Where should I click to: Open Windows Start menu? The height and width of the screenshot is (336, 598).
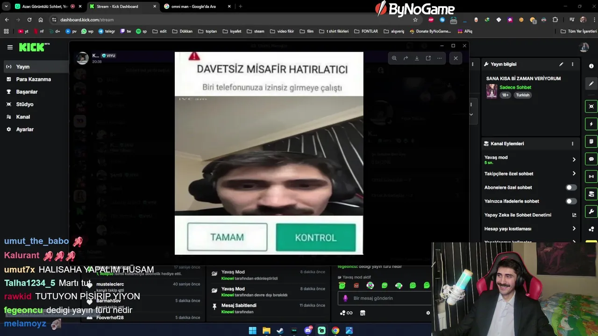pyautogui.click(x=252, y=330)
